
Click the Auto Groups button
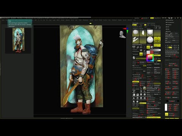point(150,87)
